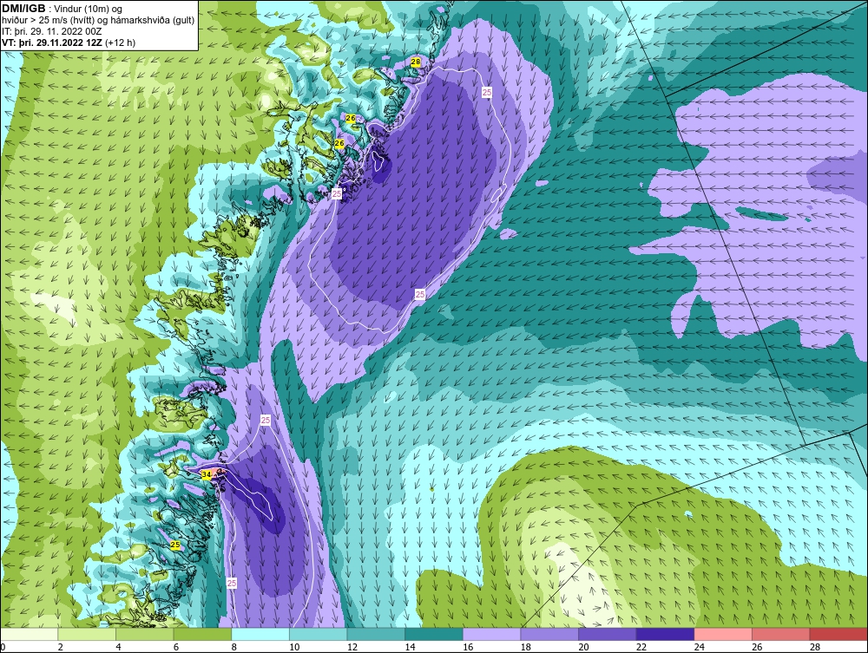The image size is (868, 653).
Task: Select the 8–10 m/s light cyan swatch
Action: point(260,634)
